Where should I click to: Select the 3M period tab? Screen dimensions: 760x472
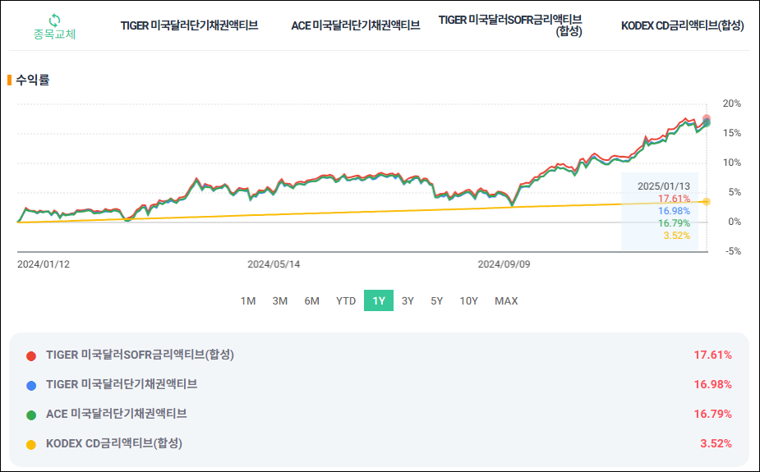tap(280, 301)
